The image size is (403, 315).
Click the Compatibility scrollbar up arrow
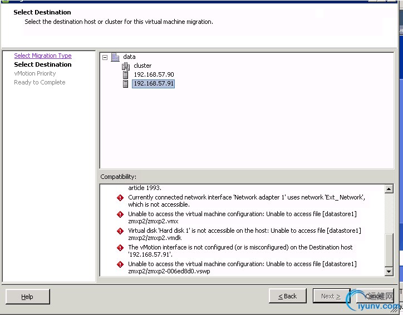389,189
